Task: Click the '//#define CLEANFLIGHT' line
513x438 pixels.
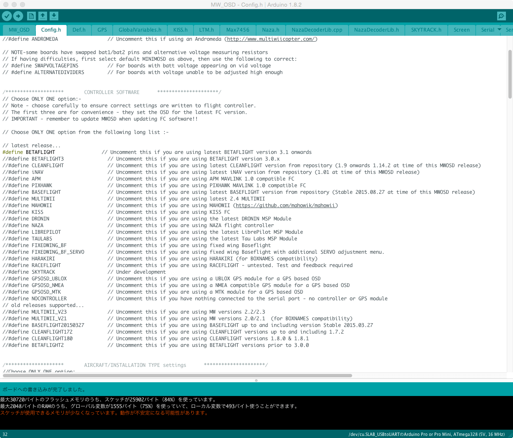Action: click(241, 166)
